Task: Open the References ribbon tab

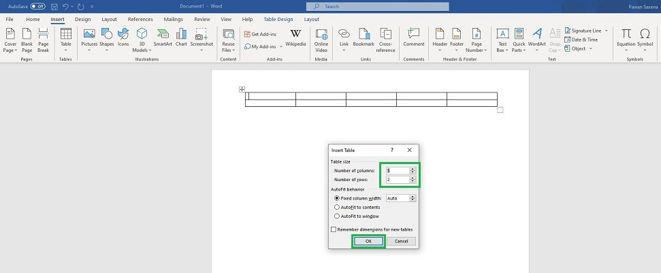Action: 140,20
